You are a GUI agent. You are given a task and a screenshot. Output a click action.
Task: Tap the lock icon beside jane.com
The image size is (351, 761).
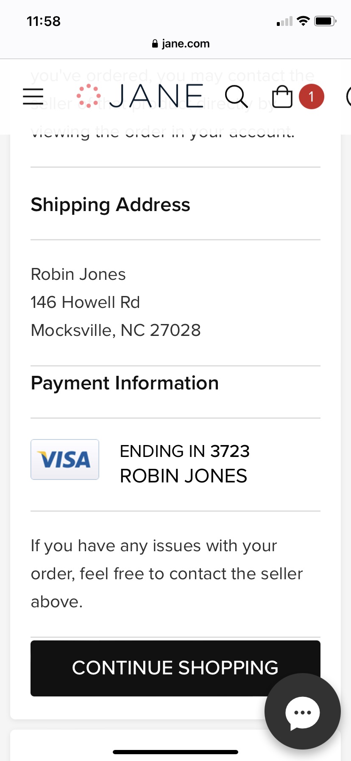click(155, 44)
